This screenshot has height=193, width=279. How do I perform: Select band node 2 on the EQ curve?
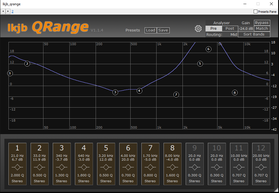(x=27, y=64)
